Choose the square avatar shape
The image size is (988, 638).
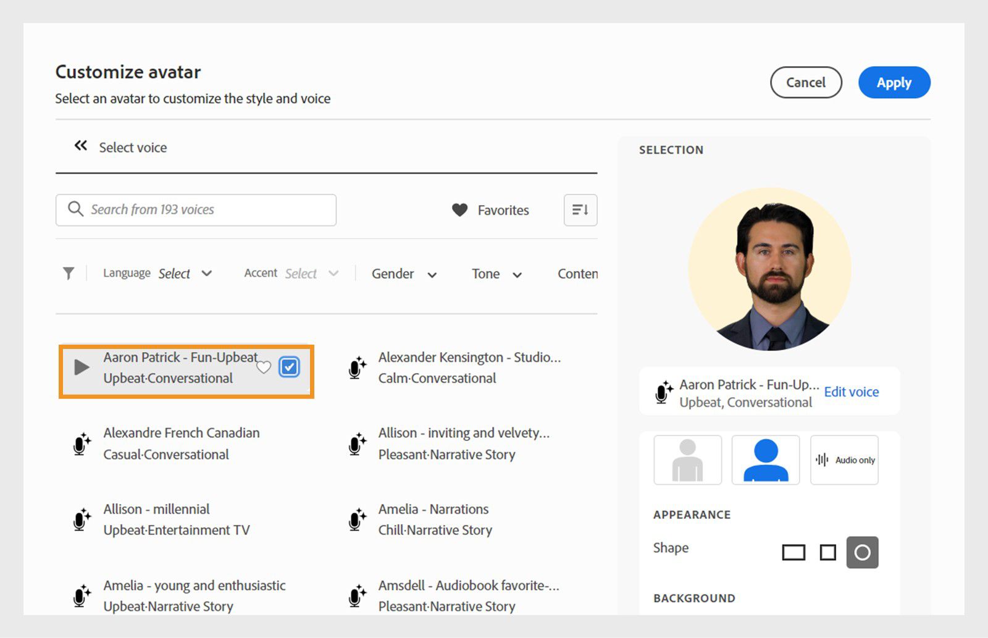click(827, 552)
